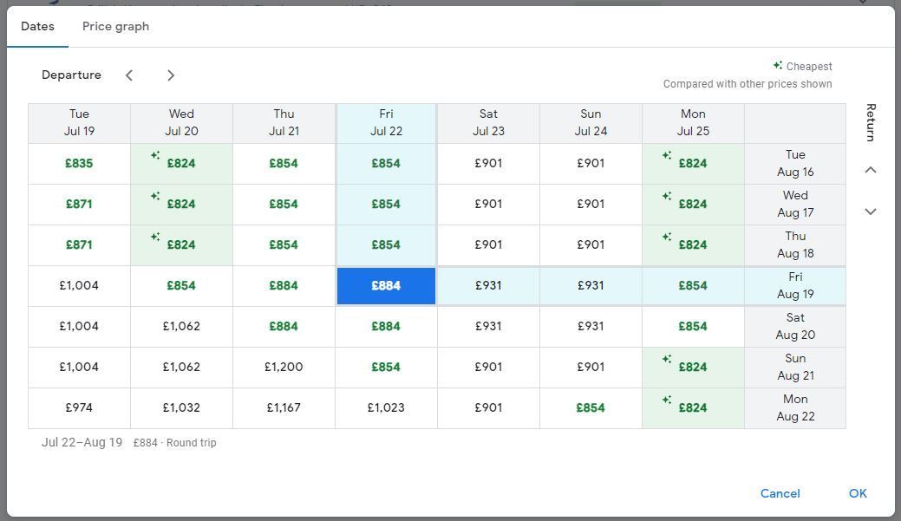This screenshot has width=901, height=521.
Task: Choose £1,062 fare for Jul 20, Aug 20
Action: (x=181, y=326)
